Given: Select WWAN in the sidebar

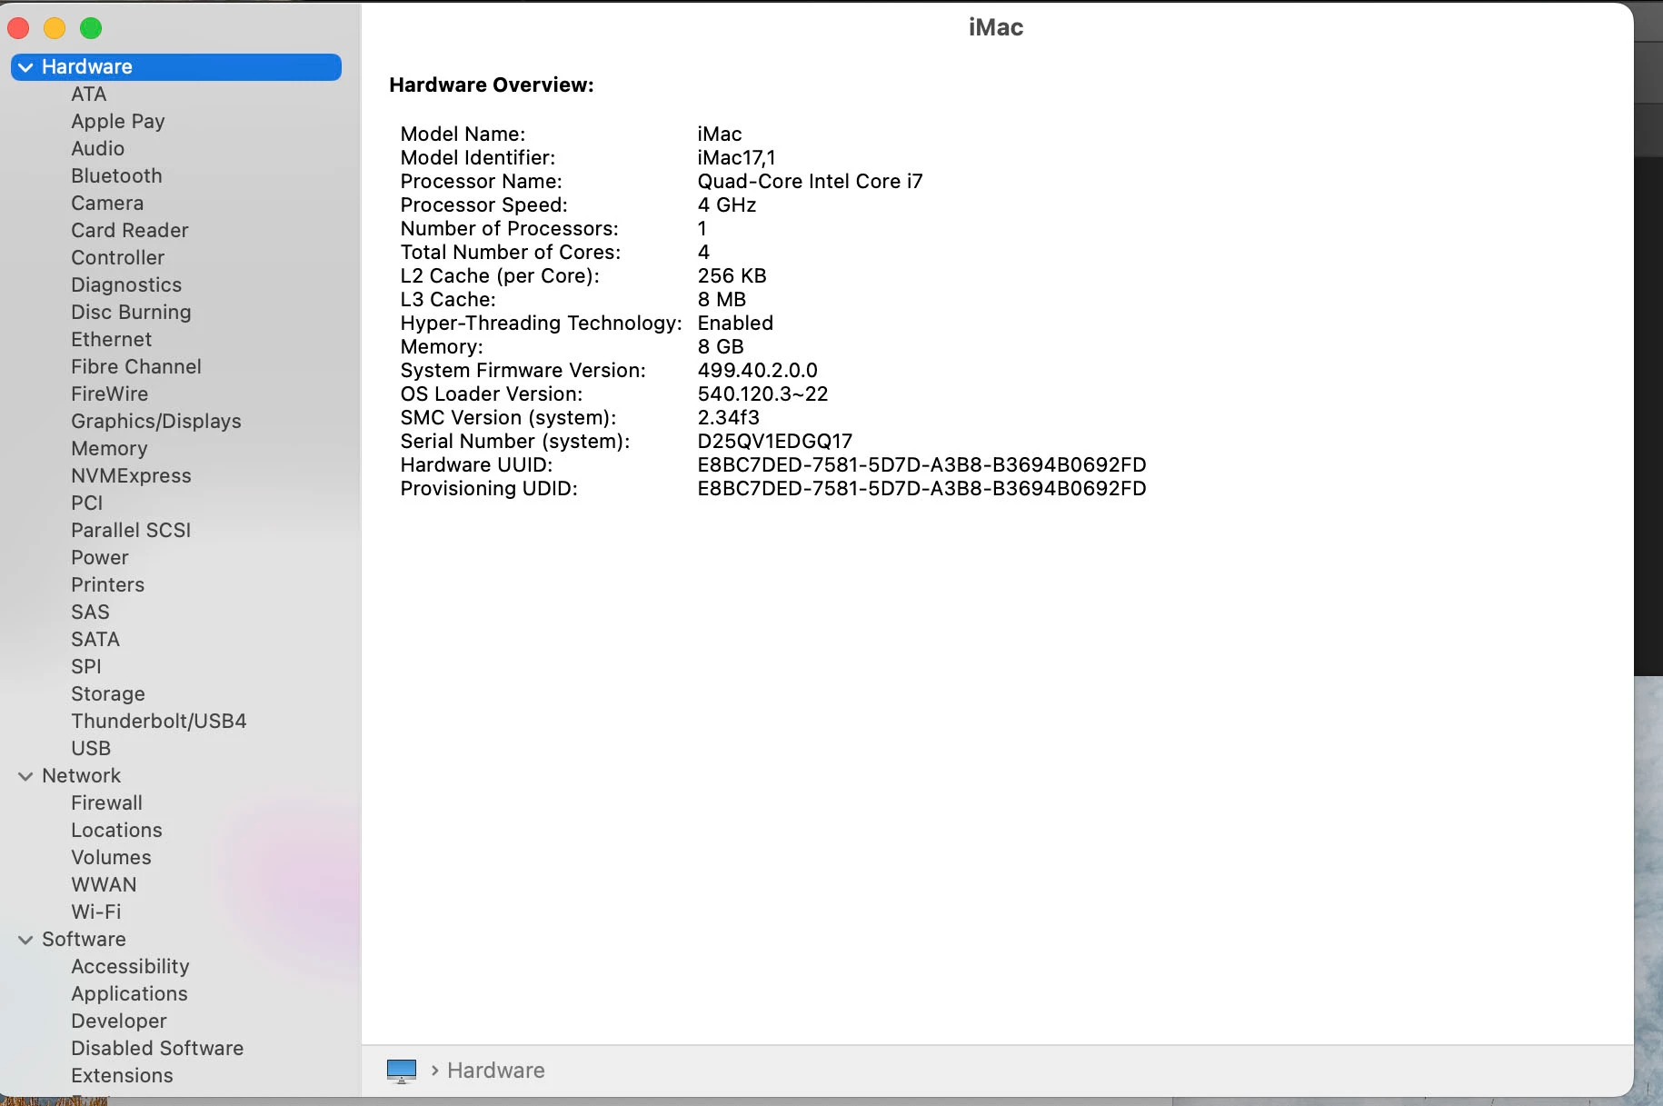Looking at the screenshot, I should [105, 885].
